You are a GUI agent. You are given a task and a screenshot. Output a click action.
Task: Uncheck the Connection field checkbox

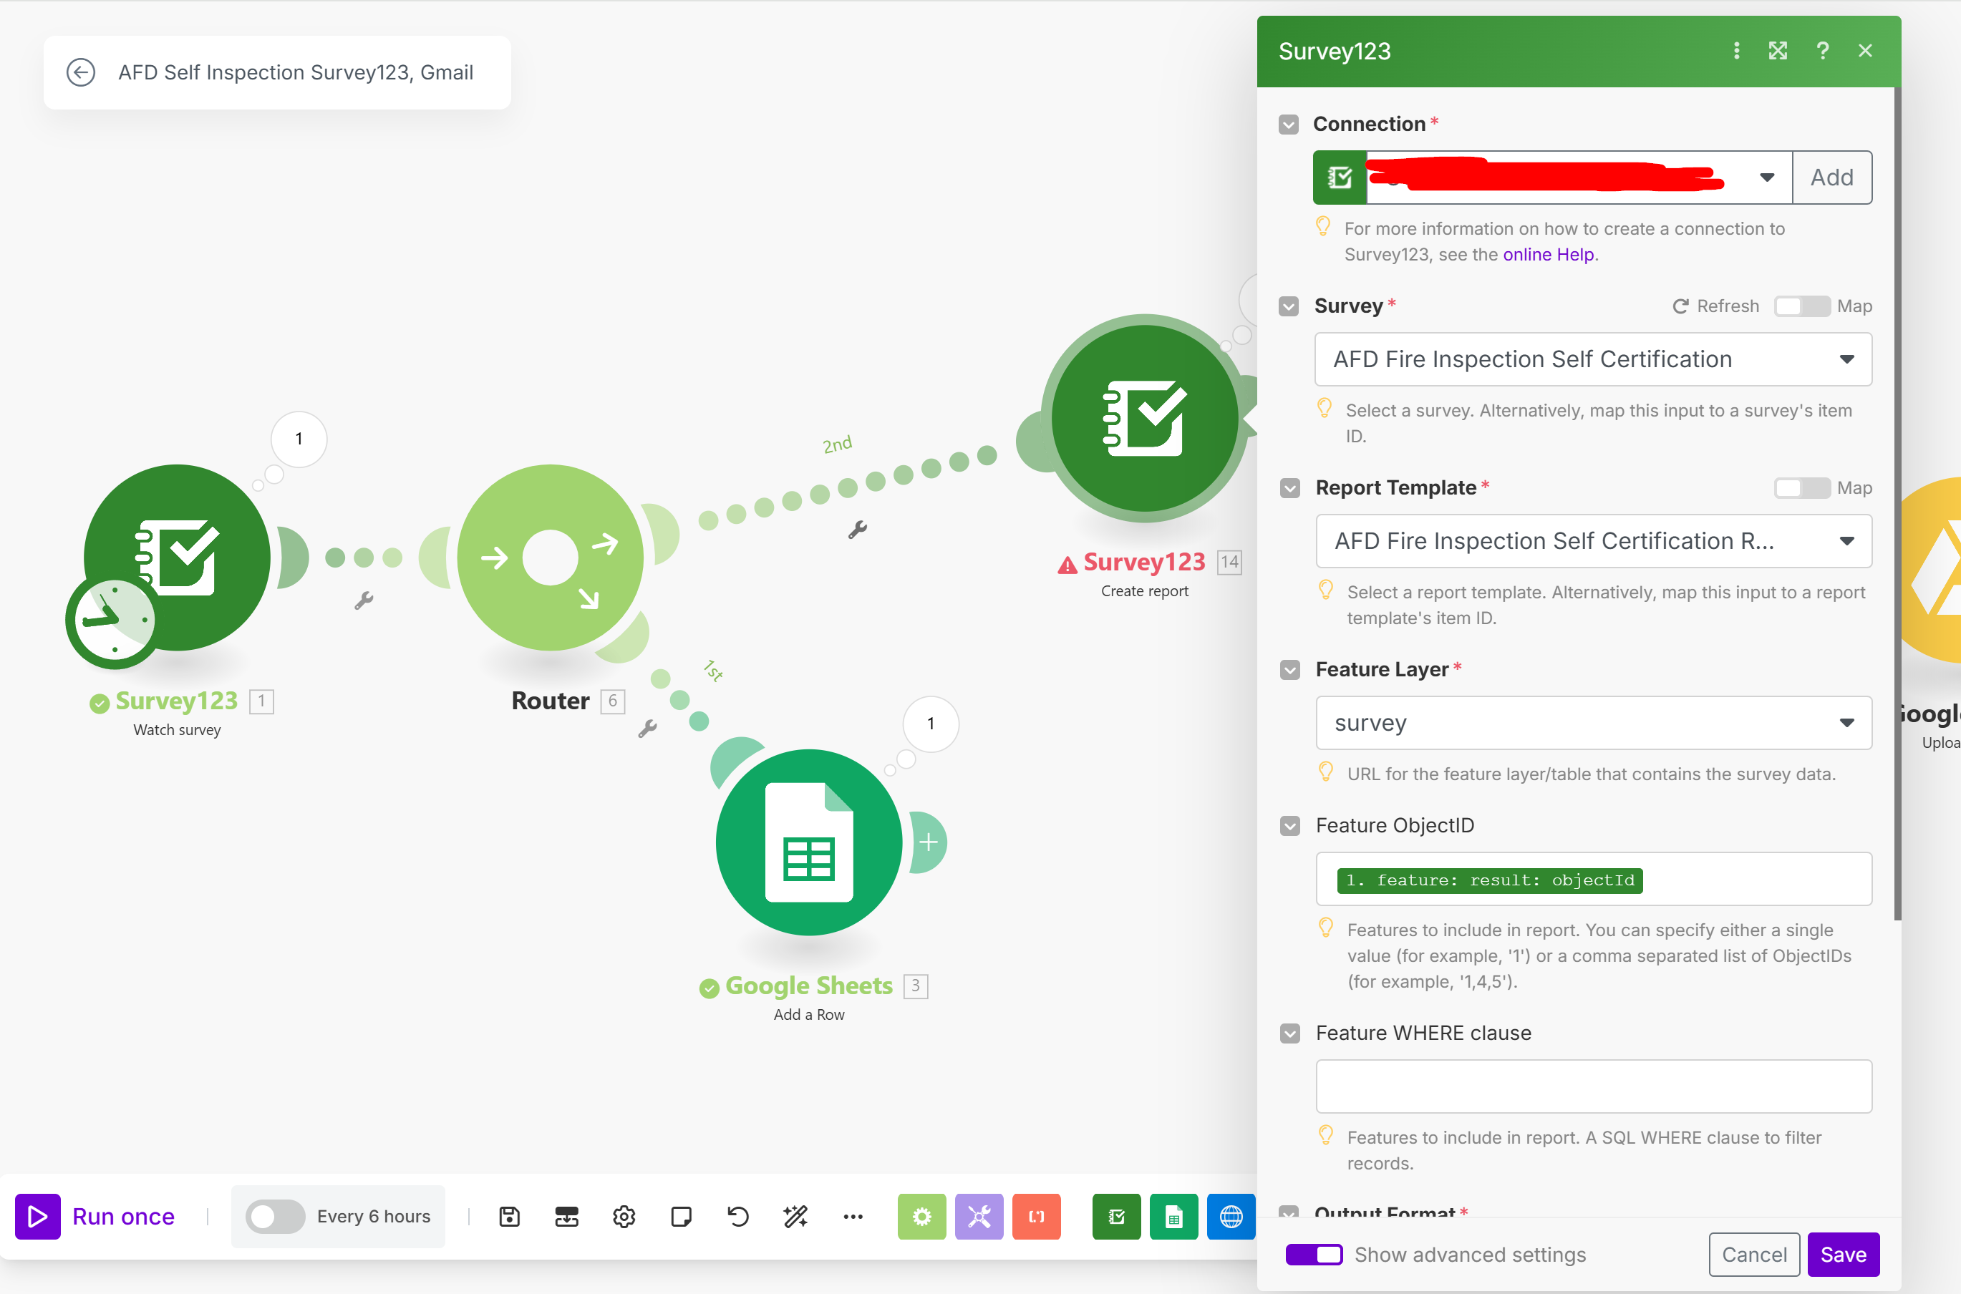click(1288, 125)
